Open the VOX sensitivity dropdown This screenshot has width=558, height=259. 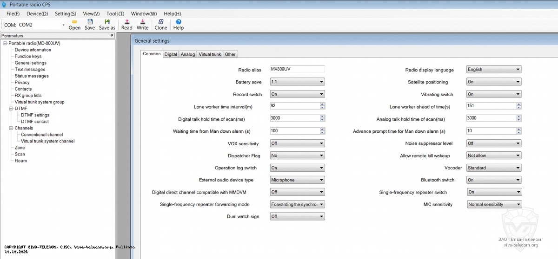pos(297,143)
